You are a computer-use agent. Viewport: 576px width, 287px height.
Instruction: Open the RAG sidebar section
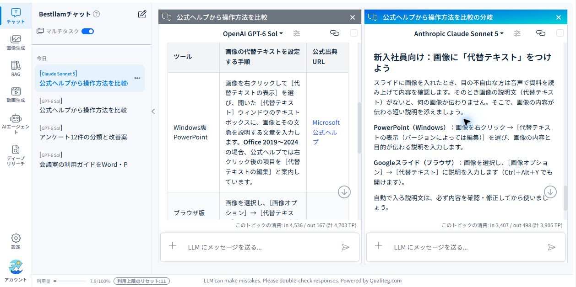tap(16, 68)
